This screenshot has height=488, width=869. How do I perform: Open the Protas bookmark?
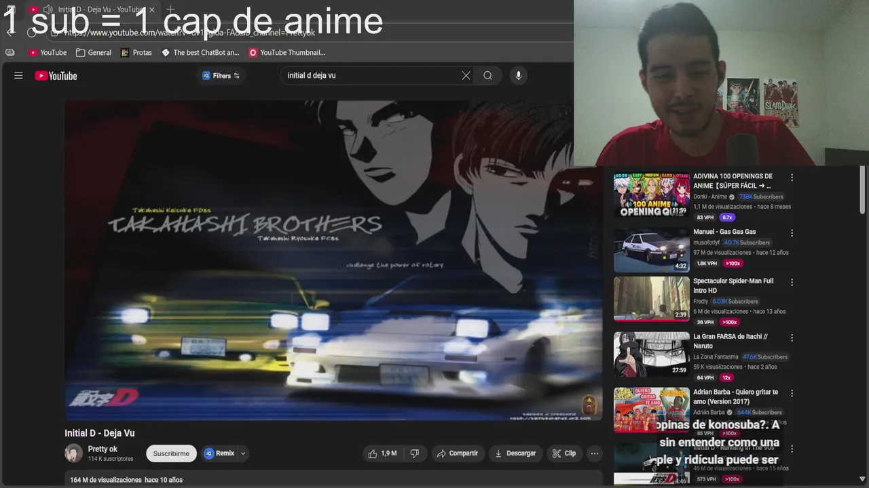point(136,52)
